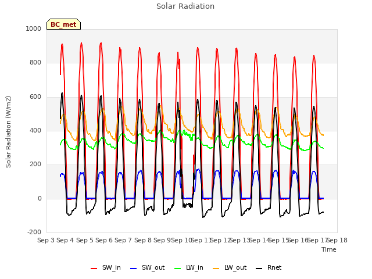Click the Sep 8 x-axis tick label
The height and width of the screenshot is (279, 372).
(x=143, y=240)
